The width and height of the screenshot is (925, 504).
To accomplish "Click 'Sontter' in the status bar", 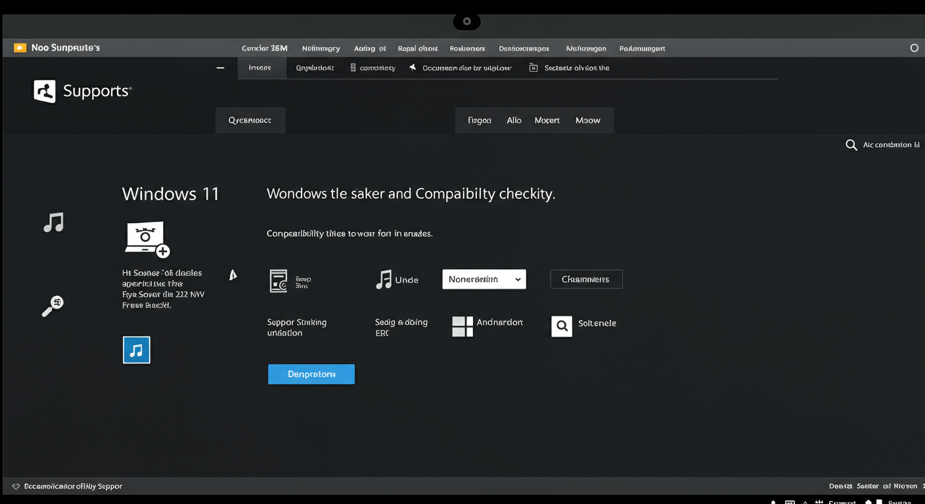I will click(x=868, y=486).
